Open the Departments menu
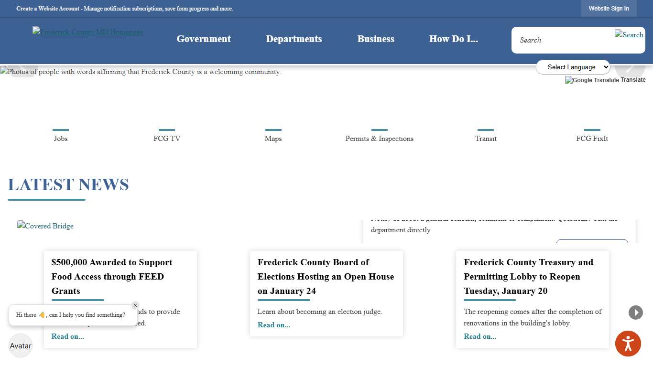Screen dimensions: 653x367 pos(294,39)
